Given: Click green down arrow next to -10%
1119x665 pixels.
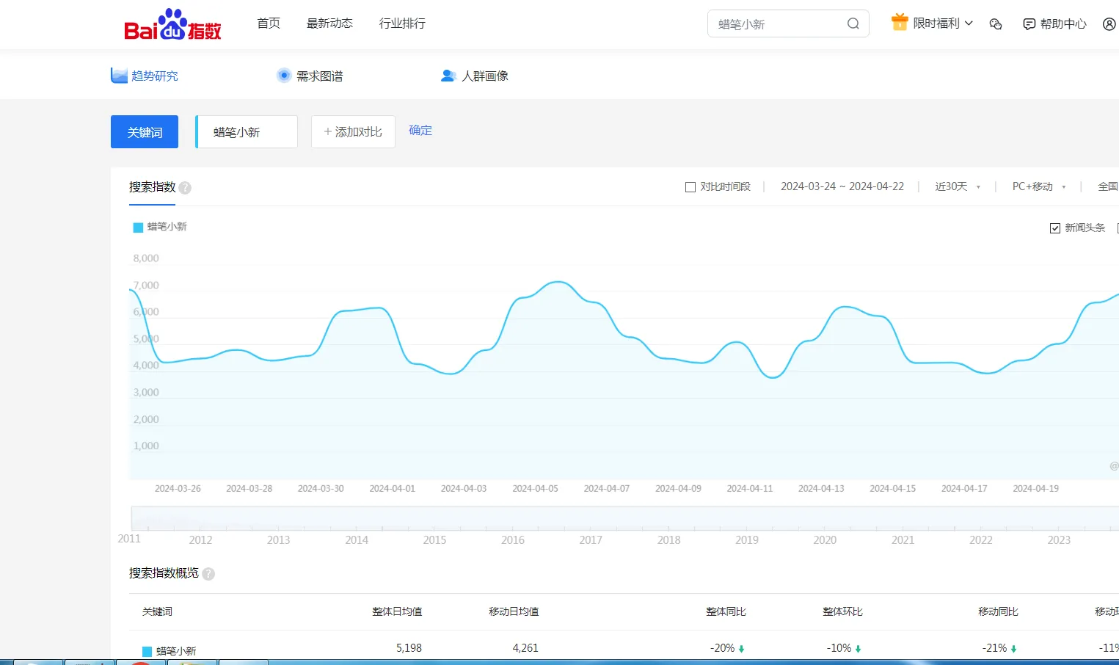Looking at the screenshot, I should click(859, 649).
